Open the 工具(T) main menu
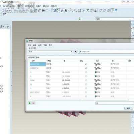 (39, 6)
